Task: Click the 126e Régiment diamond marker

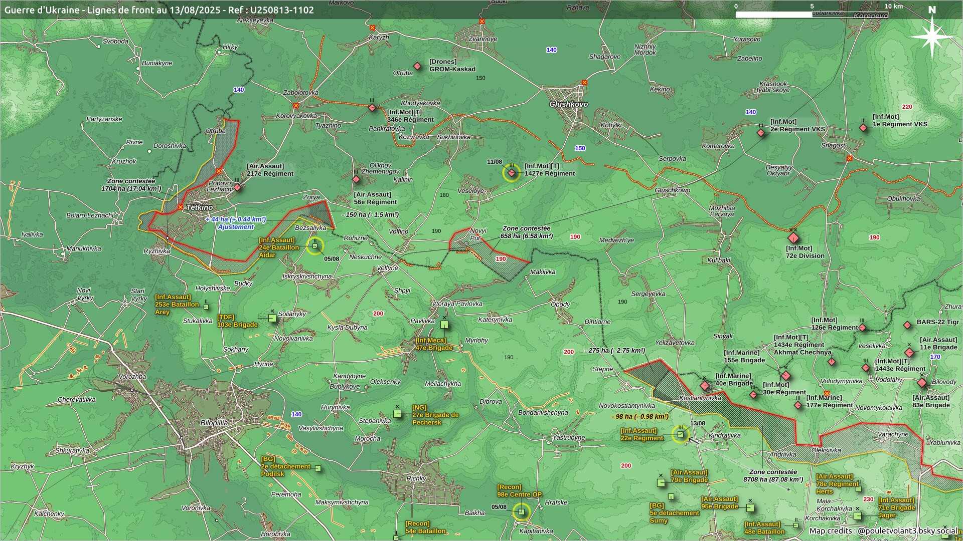Action: [x=862, y=328]
